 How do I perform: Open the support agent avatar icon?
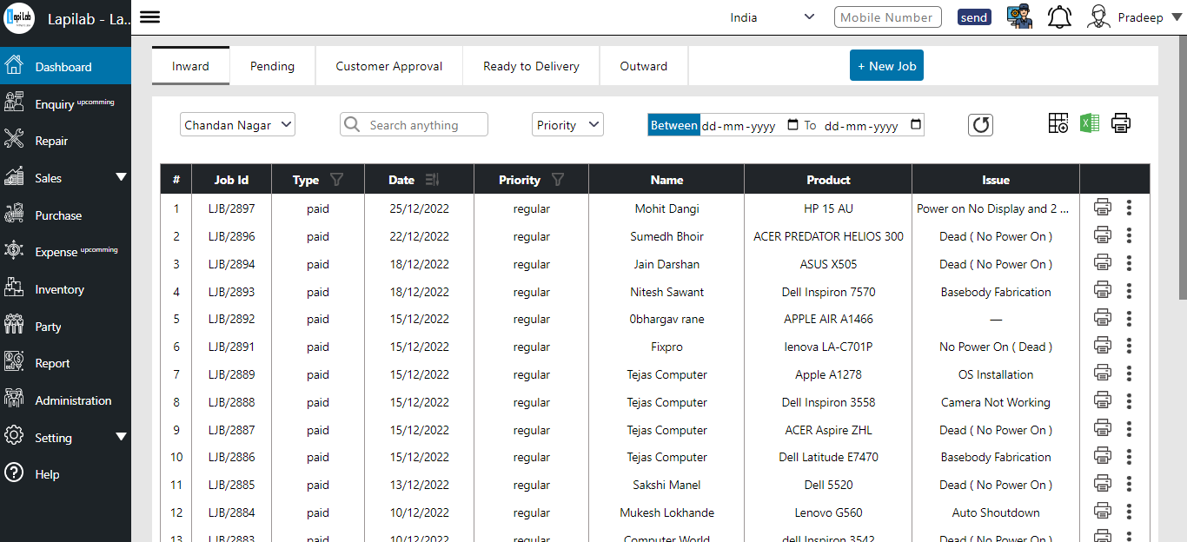pos(1020,17)
